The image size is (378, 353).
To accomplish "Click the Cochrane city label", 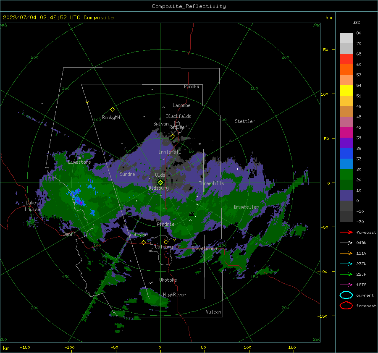I will (137, 235).
